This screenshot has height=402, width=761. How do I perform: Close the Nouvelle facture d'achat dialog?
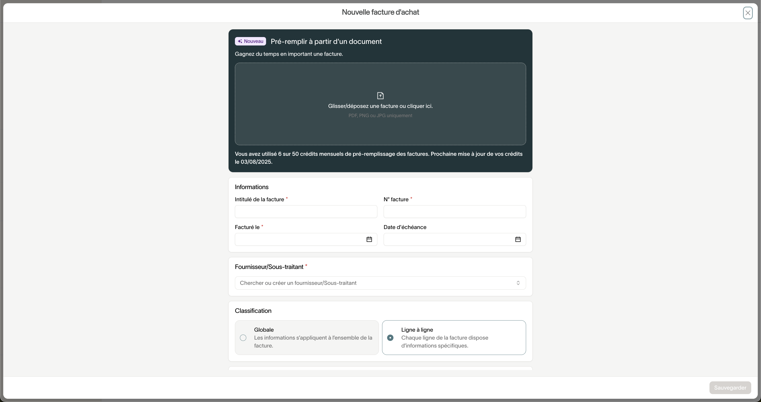748,13
